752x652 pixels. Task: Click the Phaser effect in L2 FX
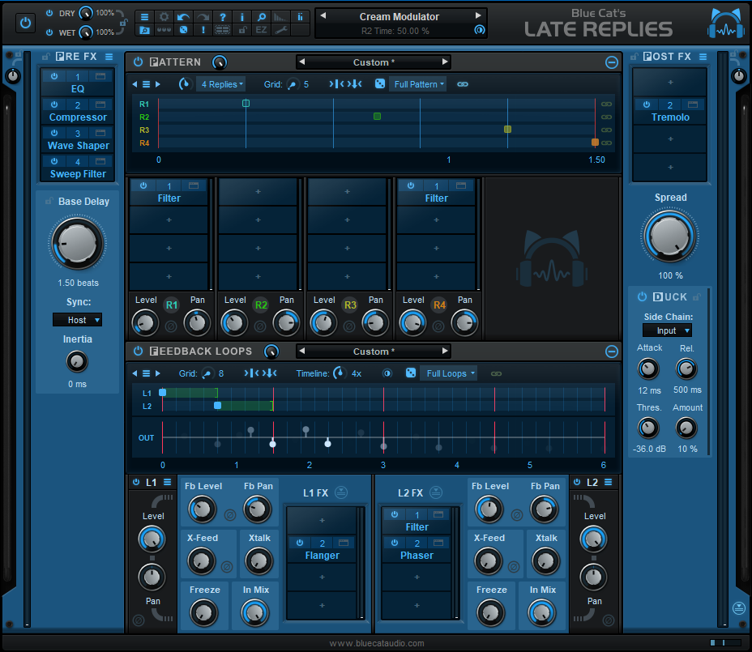click(417, 555)
